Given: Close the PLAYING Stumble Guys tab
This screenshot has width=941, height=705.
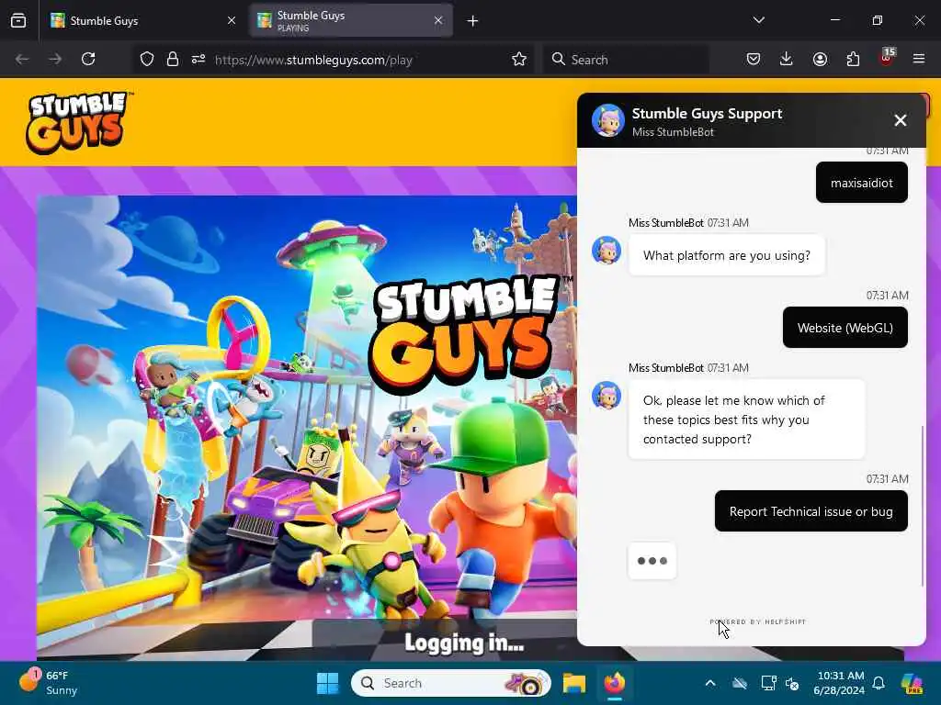Looking at the screenshot, I should (438, 21).
